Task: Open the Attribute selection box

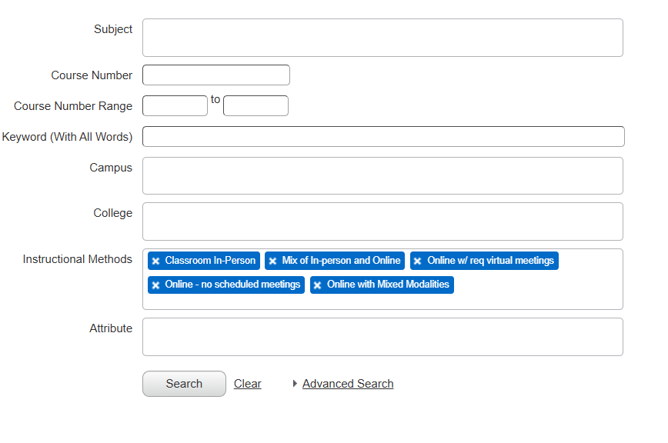Action: coord(382,336)
